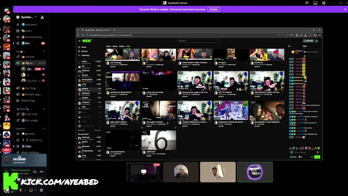Image resolution: width=348 pixels, height=196 pixels.
Task: Collapse the General channel category
Action: pyautogui.click(x=22, y=128)
